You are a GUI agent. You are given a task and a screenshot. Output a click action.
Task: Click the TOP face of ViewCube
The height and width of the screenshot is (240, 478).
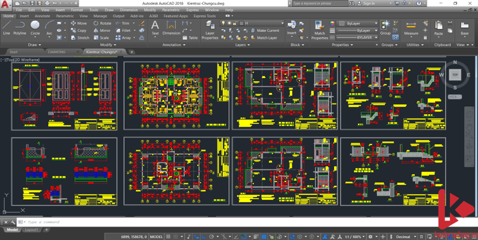[455, 75]
